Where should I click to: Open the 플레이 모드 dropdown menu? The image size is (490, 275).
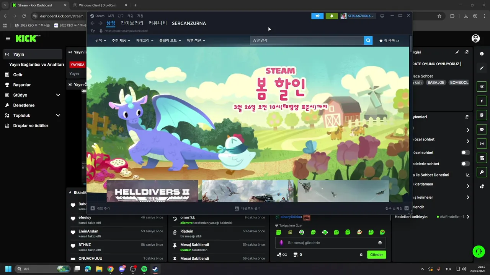coord(170,40)
